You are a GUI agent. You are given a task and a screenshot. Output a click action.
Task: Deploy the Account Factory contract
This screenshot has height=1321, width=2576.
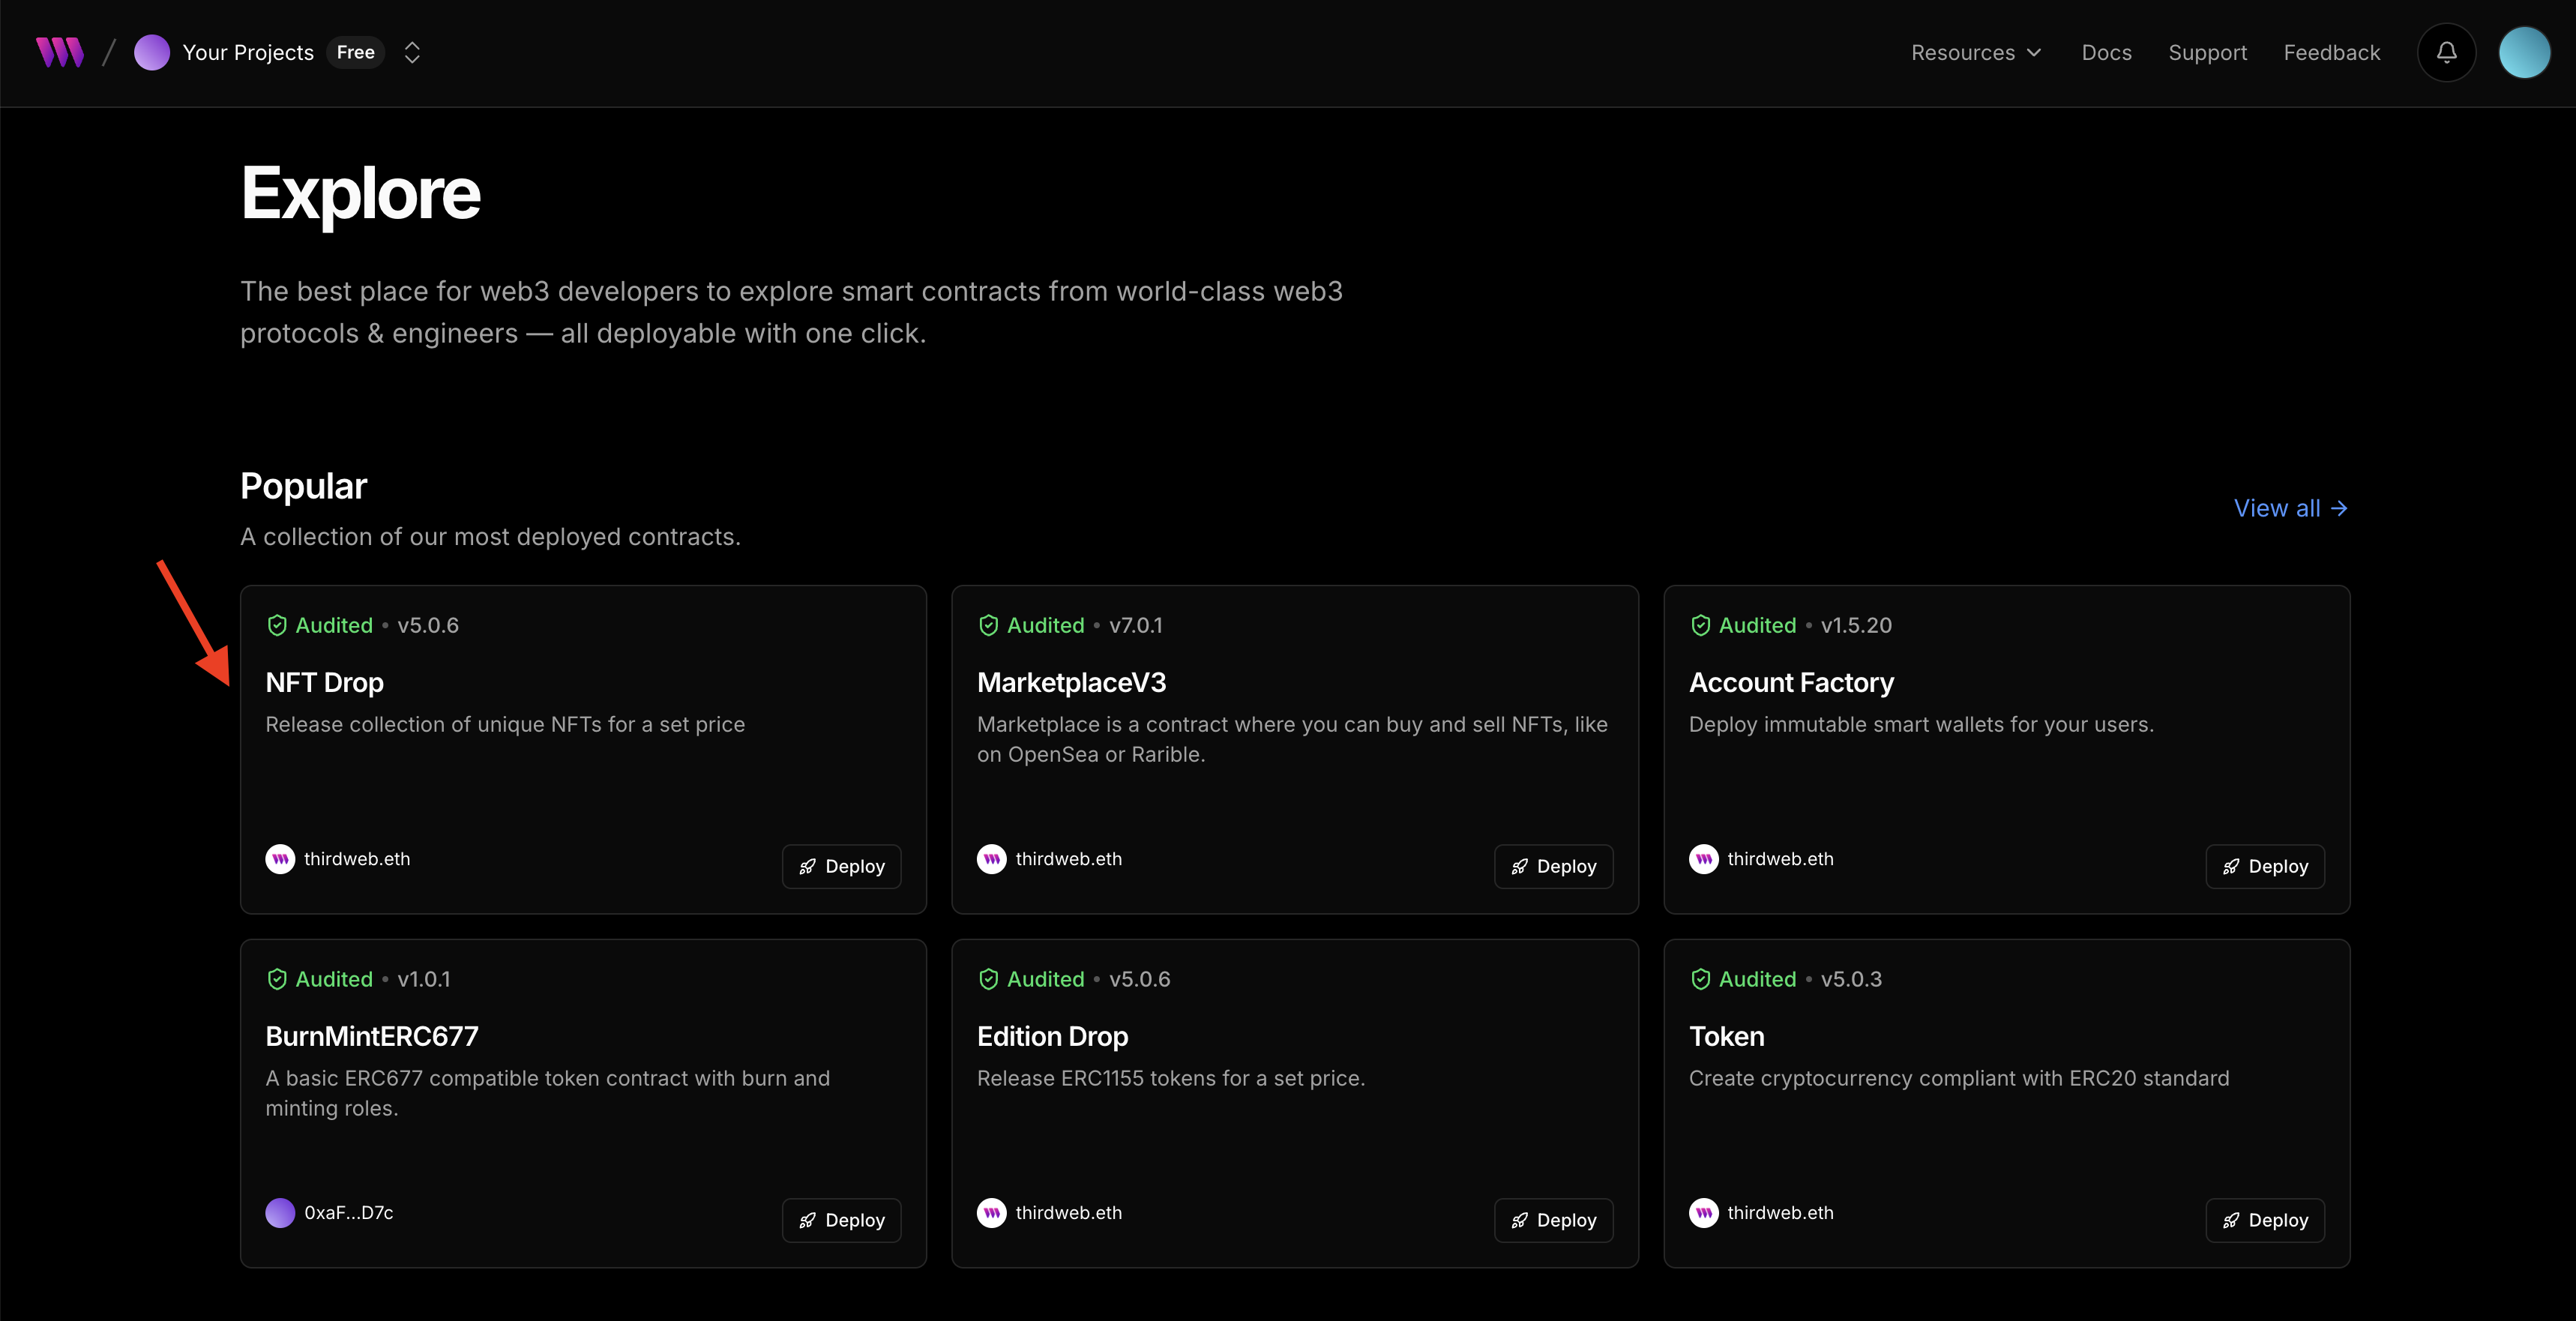pos(2264,866)
